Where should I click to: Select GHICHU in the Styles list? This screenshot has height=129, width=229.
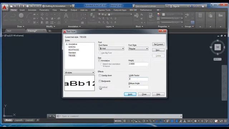[x=72, y=47]
